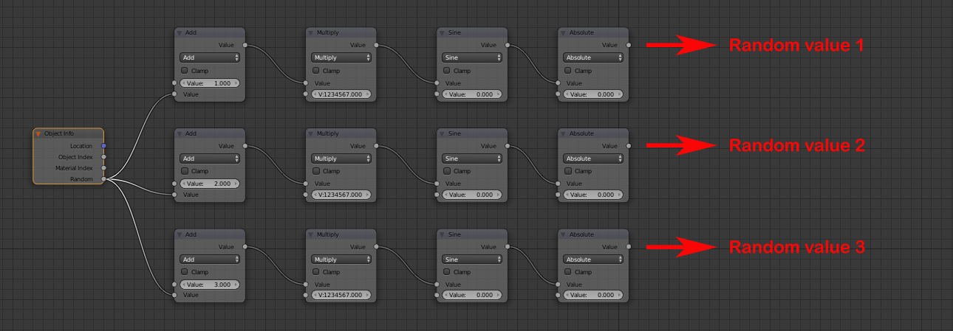Toggle Clamp on Multiply node in Random value 2 chain

coord(315,171)
